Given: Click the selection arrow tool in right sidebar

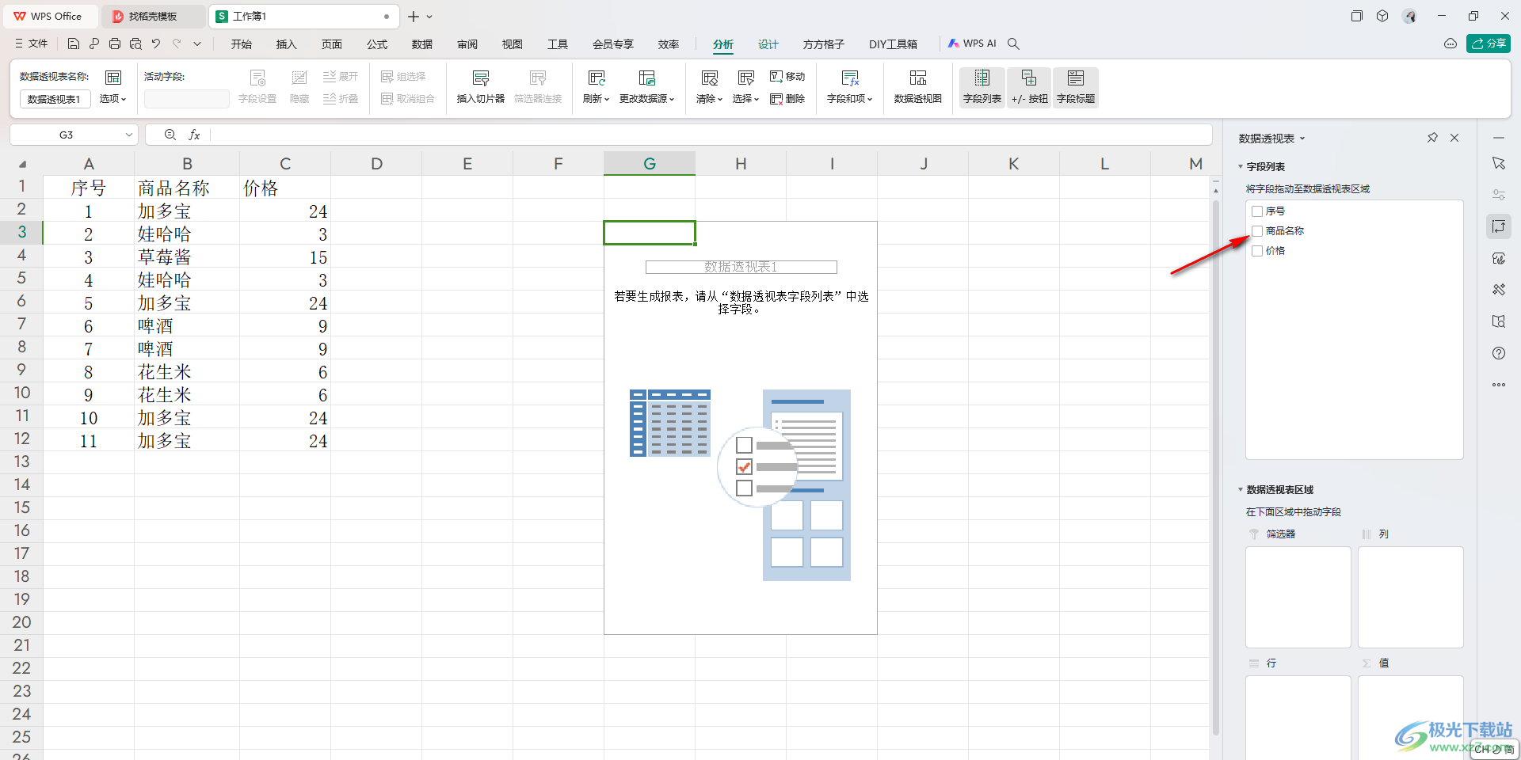Looking at the screenshot, I should point(1499,163).
